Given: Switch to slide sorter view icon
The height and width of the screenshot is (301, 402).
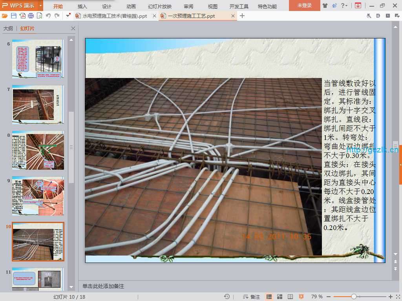Looking at the screenshot, I should tap(280, 297).
